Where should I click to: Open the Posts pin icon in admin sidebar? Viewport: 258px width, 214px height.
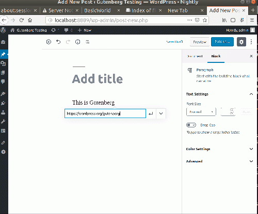pos(3,54)
